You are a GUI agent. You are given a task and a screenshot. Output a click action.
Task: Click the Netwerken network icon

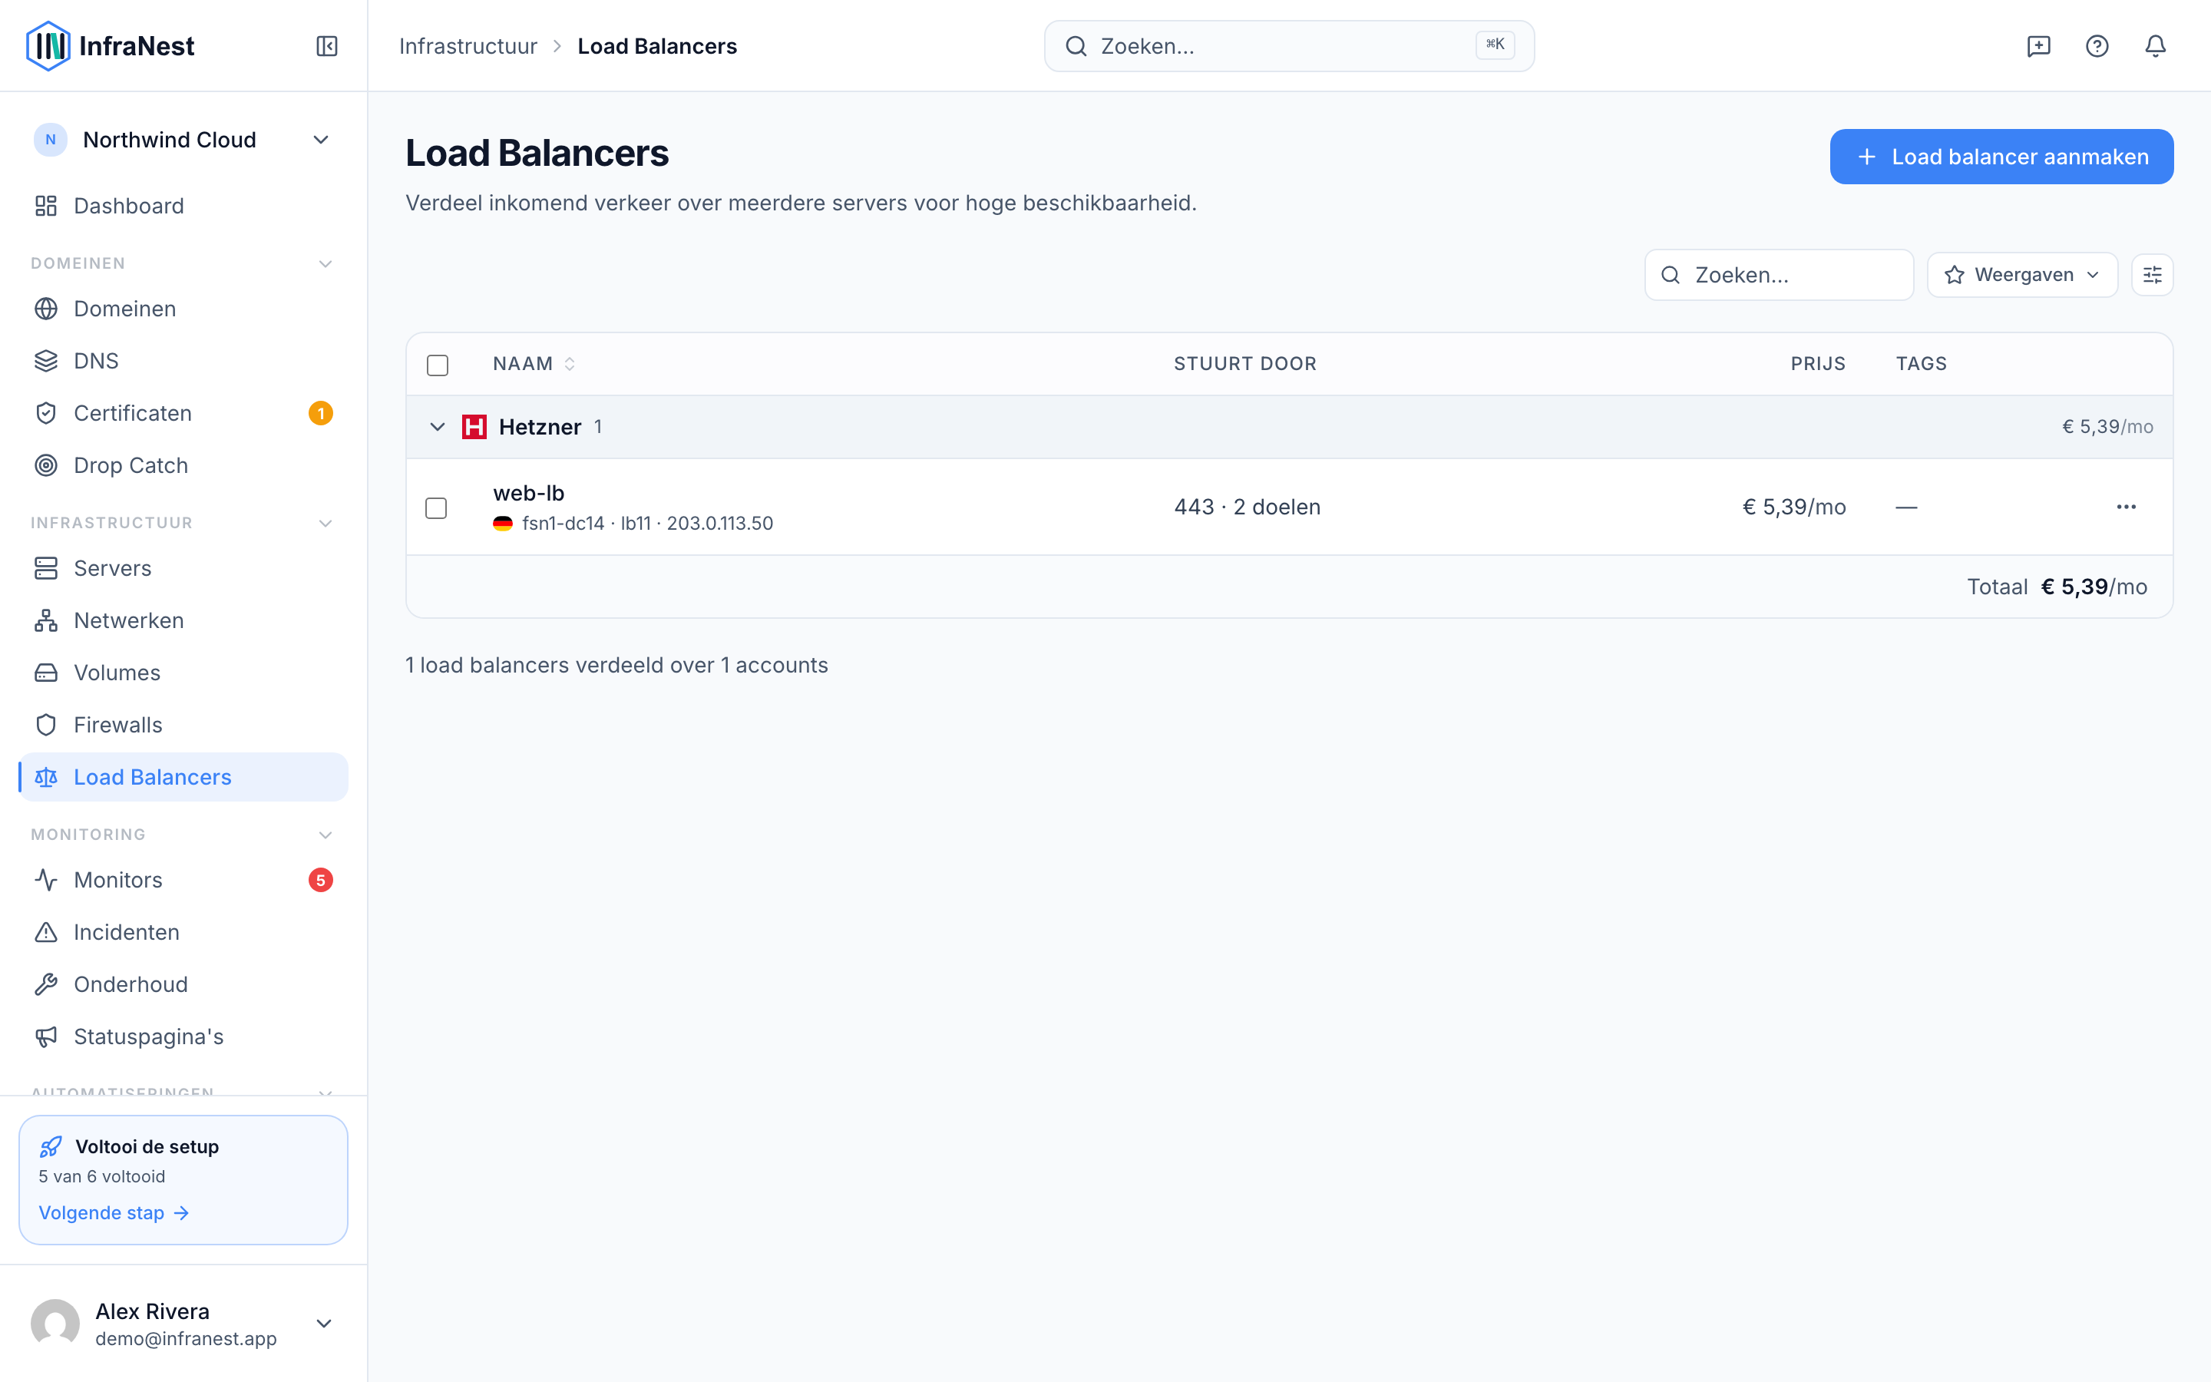click(x=46, y=620)
